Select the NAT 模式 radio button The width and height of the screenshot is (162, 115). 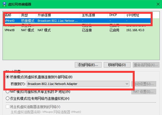8,92
